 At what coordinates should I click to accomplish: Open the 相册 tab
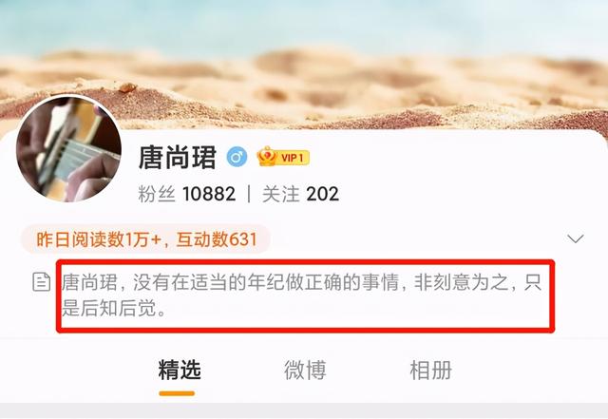click(430, 370)
